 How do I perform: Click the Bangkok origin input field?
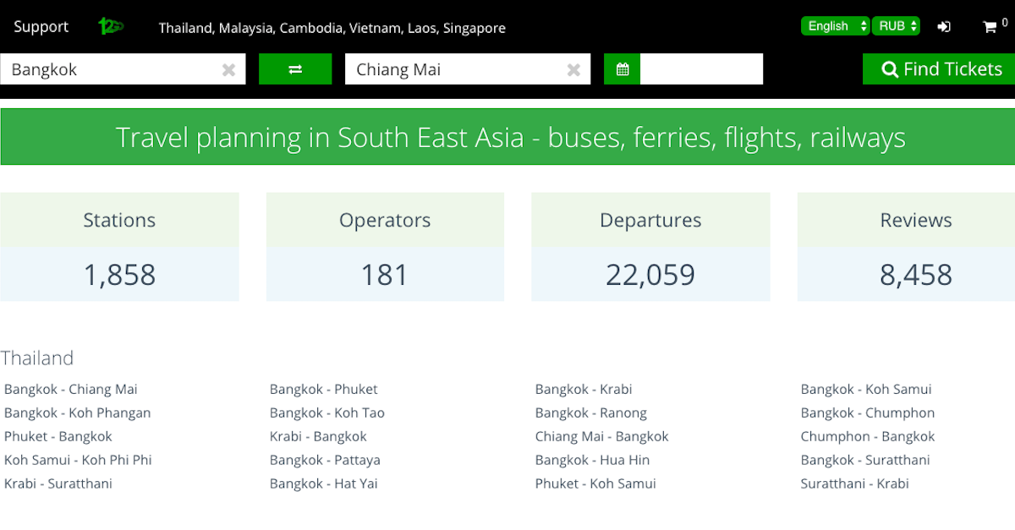(x=110, y=69)
